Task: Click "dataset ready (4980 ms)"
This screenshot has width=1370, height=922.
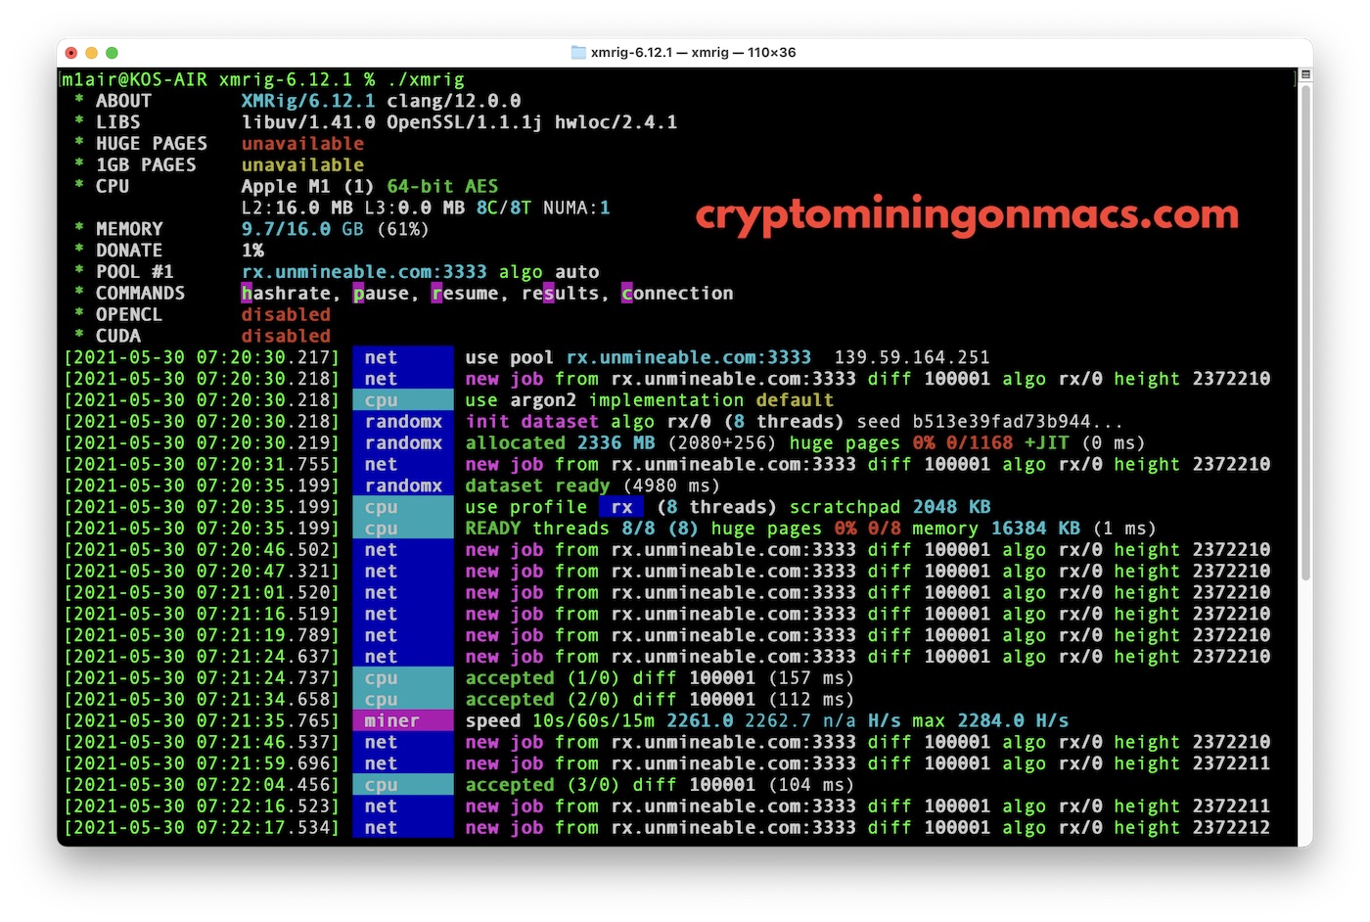Action: pos(593,486)
